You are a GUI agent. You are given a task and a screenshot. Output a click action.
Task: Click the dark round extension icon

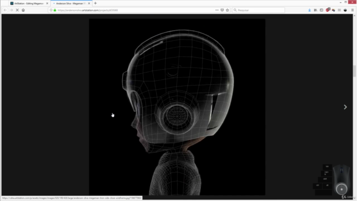tap(345, 10)
